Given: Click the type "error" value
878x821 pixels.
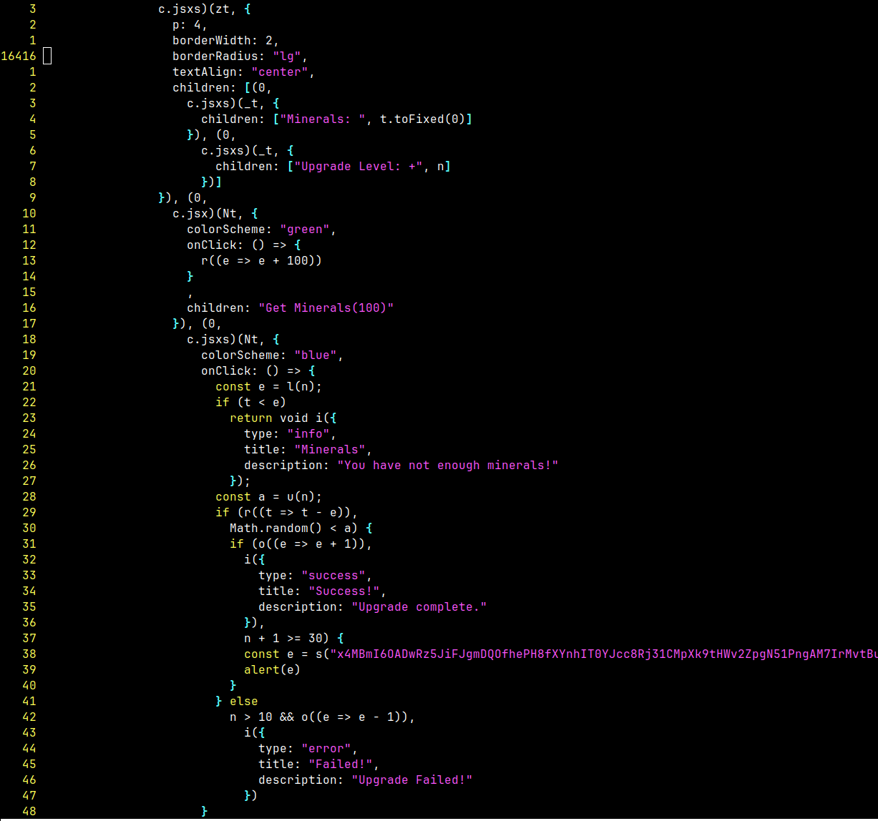Looking at the screenshot, I should click(x=326, y=748).
